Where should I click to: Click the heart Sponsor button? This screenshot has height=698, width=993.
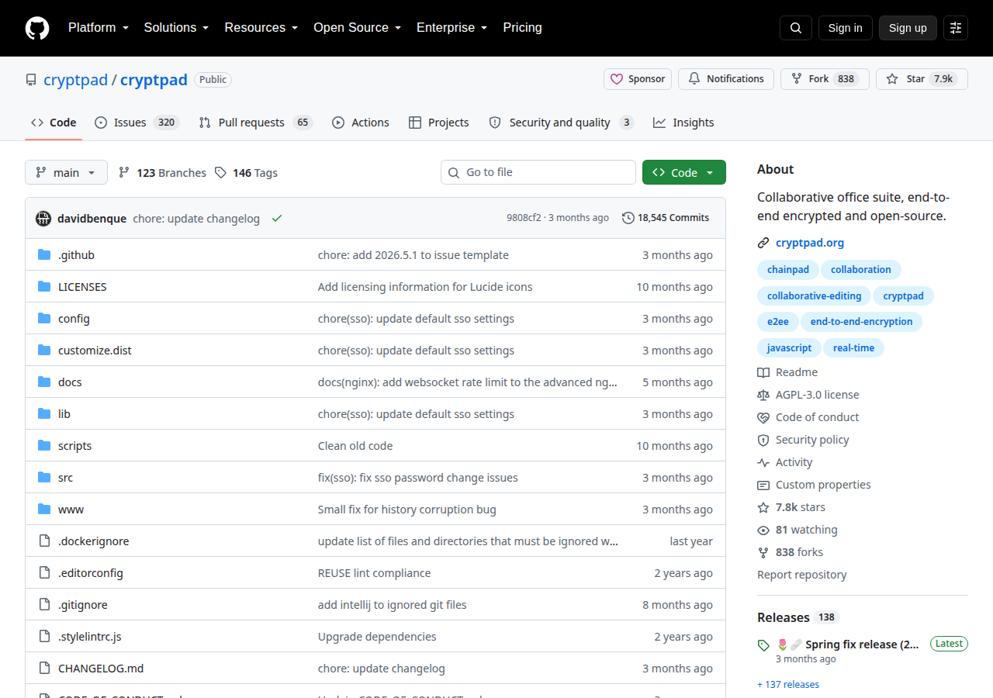pyautogui.click(x=638, y=79)
